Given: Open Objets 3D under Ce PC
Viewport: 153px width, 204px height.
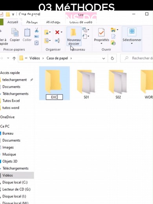Looking at the screenshot, I should coord(10,161).
